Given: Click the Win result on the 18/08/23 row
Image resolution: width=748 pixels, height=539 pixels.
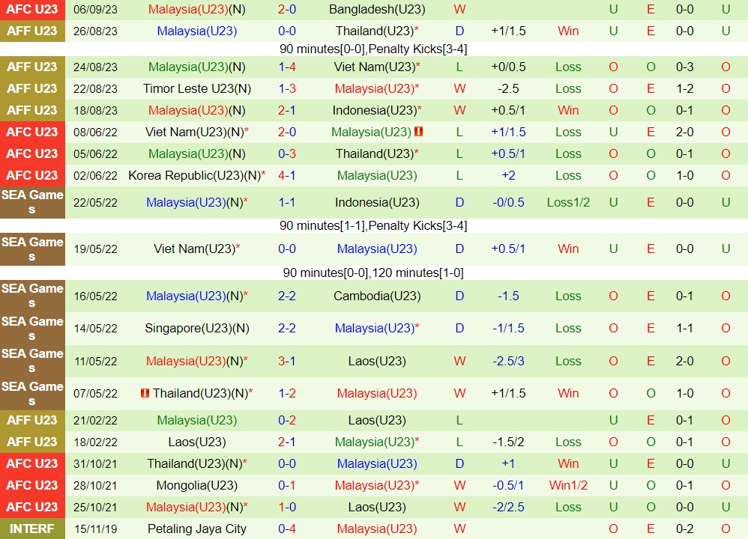Looking at the screenshot, I should point(568,111).
